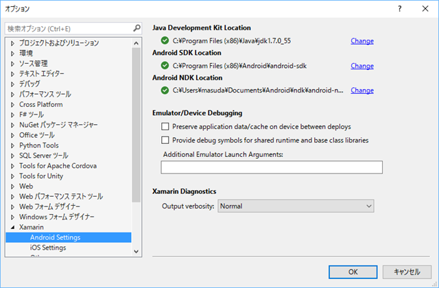Click the green check beside Android SDK path
This screenshot has height=288, width=439.
(x=165, y=66)
